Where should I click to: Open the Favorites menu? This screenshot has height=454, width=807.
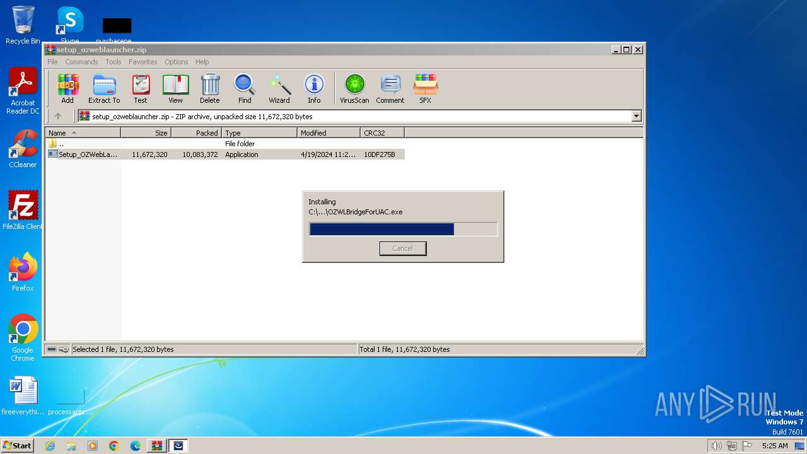pyautogui.click(x=143, y=62)
